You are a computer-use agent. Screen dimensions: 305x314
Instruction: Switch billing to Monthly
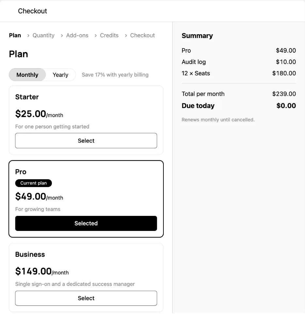click(27, 75)
